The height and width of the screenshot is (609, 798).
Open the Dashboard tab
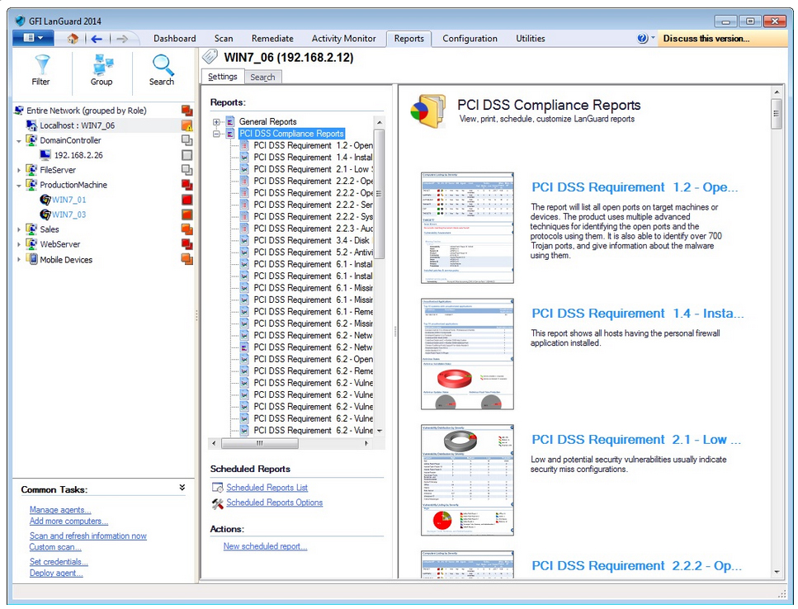(x=175, y=39)
